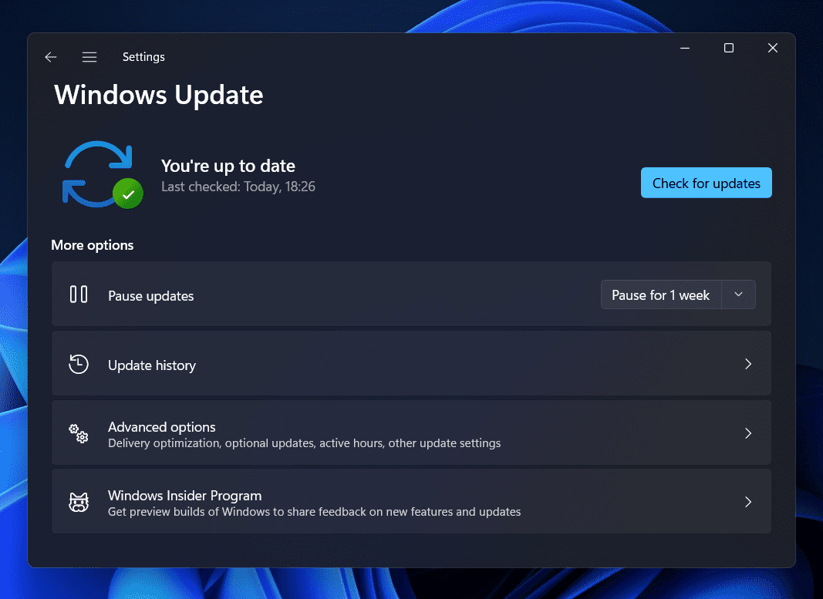
Task: Click the chevron on Update history row
Action: coord(747,364)
